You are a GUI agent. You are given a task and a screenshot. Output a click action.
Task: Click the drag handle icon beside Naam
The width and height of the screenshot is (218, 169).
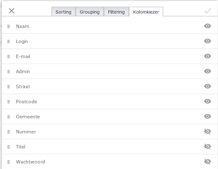click(9, 26)
